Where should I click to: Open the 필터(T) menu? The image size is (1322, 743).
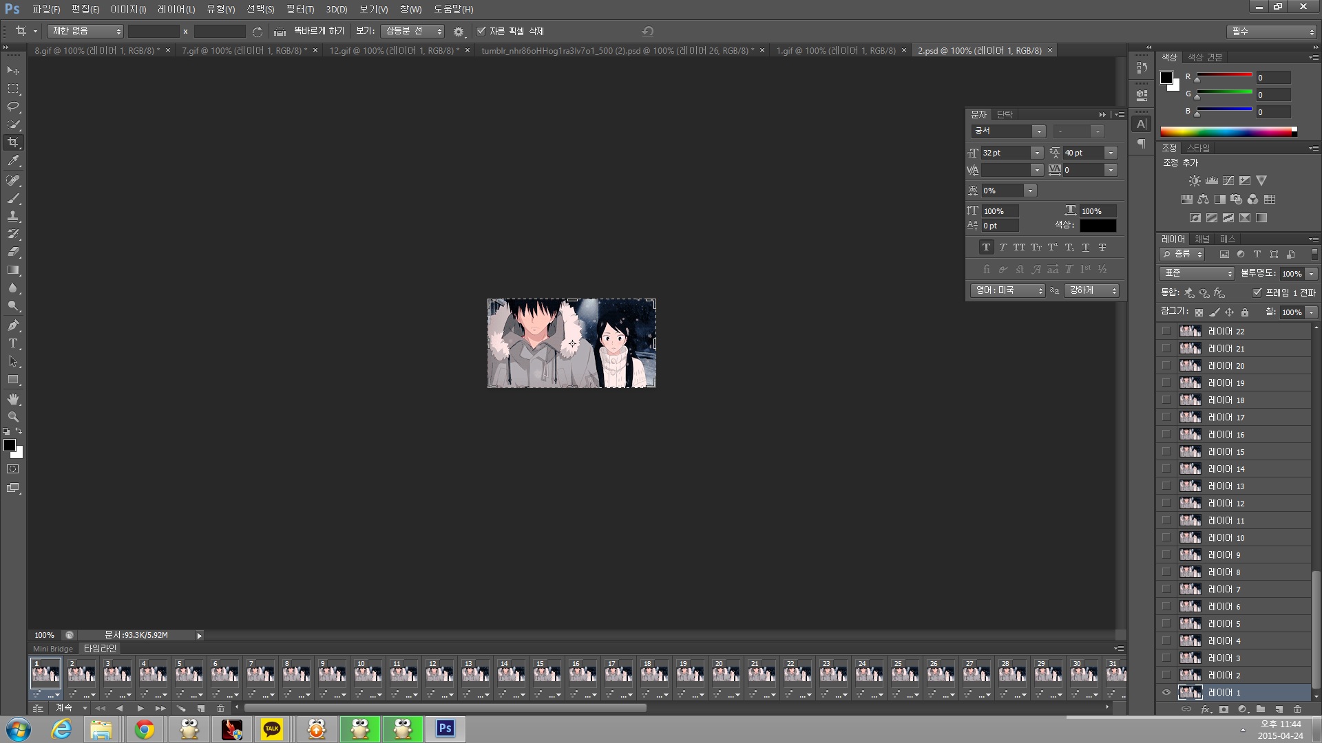[x=300, y=9]
